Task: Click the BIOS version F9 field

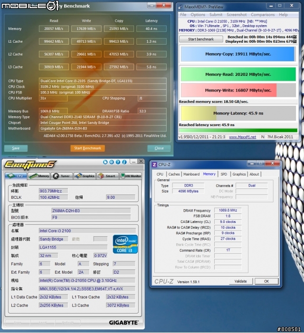Action: point(91,217)
